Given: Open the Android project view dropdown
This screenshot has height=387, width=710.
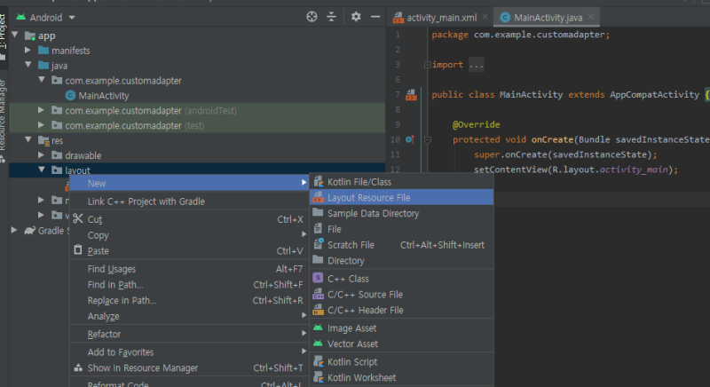Looking at the screenshot, I should [x=46, y=17].
